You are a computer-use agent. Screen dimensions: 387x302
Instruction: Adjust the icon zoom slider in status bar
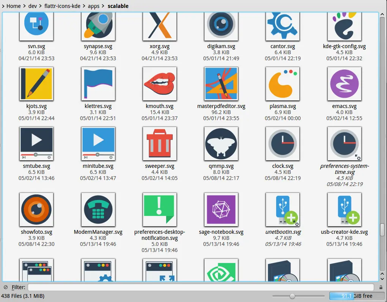pos(292,296)
